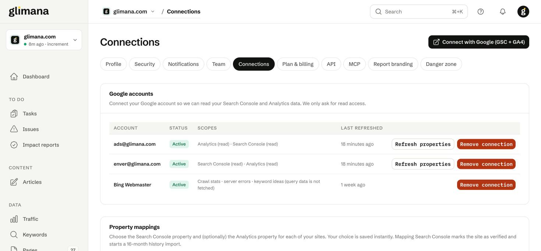Click the Dashboard home icon
Viewport: 541px width, 251px height.
pos(14,77)
